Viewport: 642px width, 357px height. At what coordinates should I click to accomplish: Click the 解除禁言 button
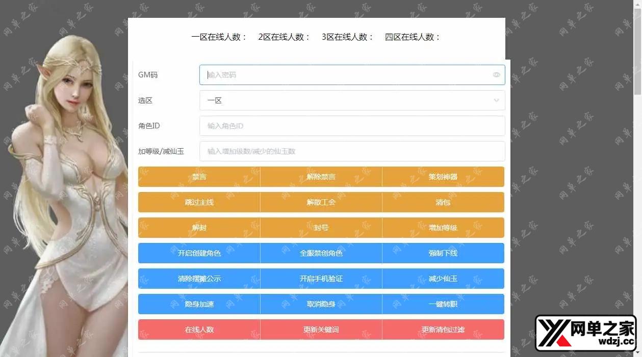point(321,177)
